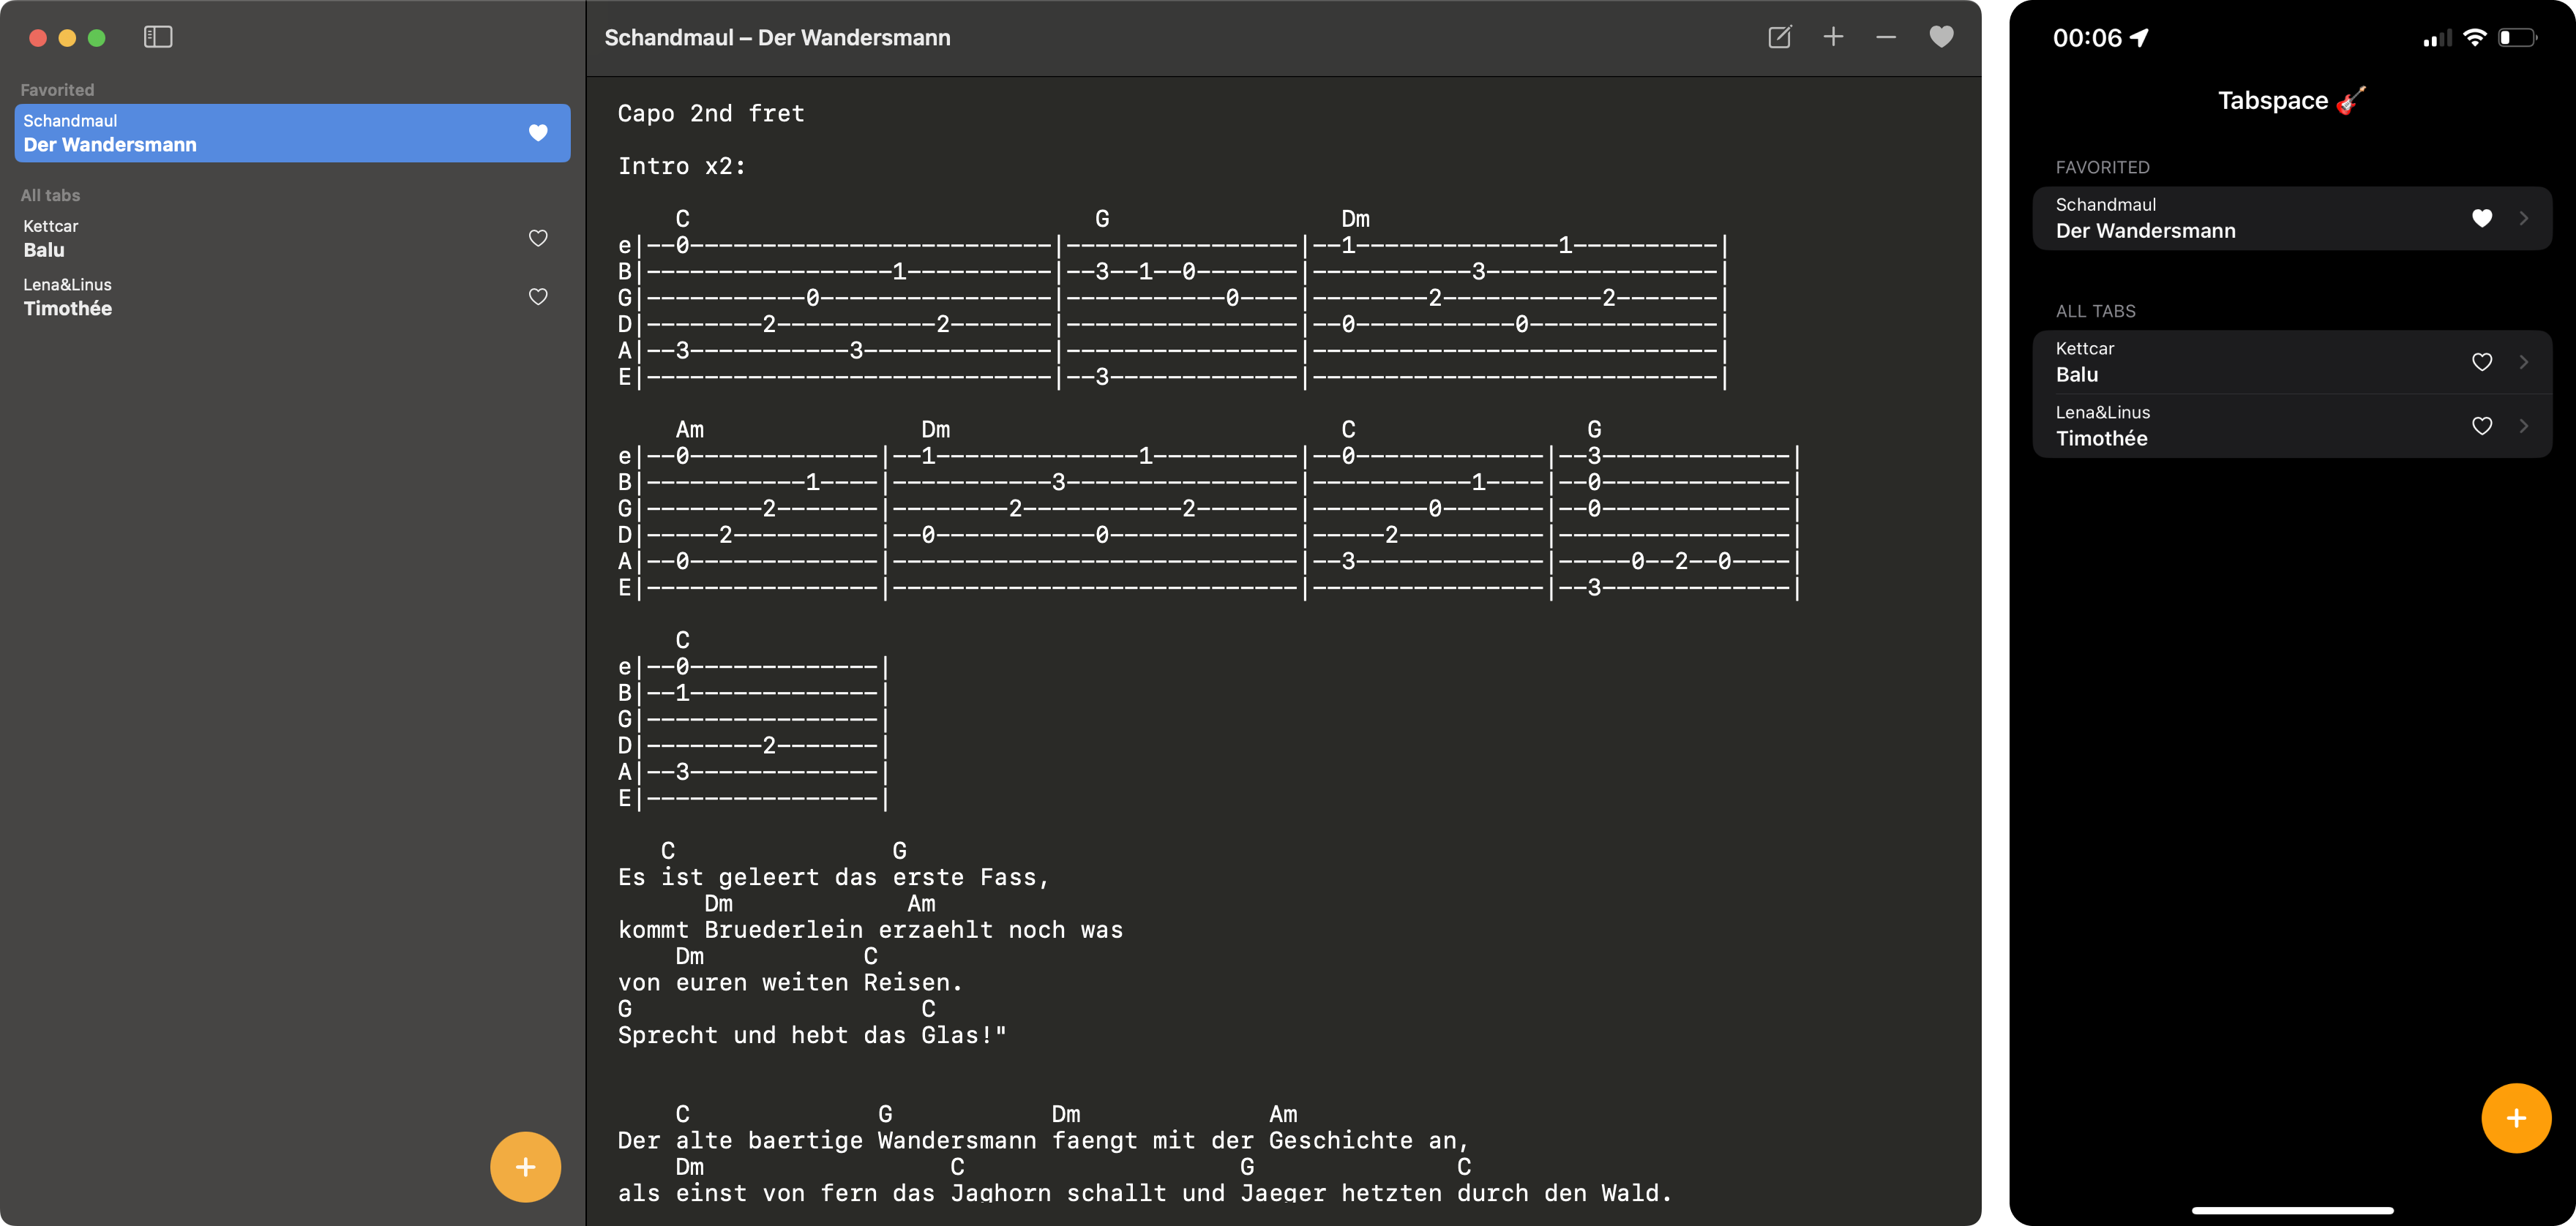Zoom the Mac window with the green button
The image size is (2576, 1226).
[x=97, y=38]
